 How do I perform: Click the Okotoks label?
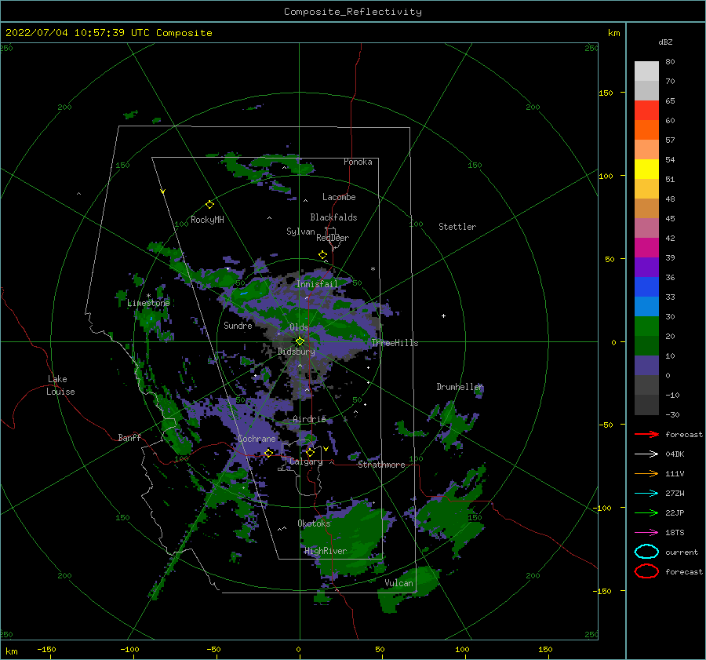click(314, 523)
